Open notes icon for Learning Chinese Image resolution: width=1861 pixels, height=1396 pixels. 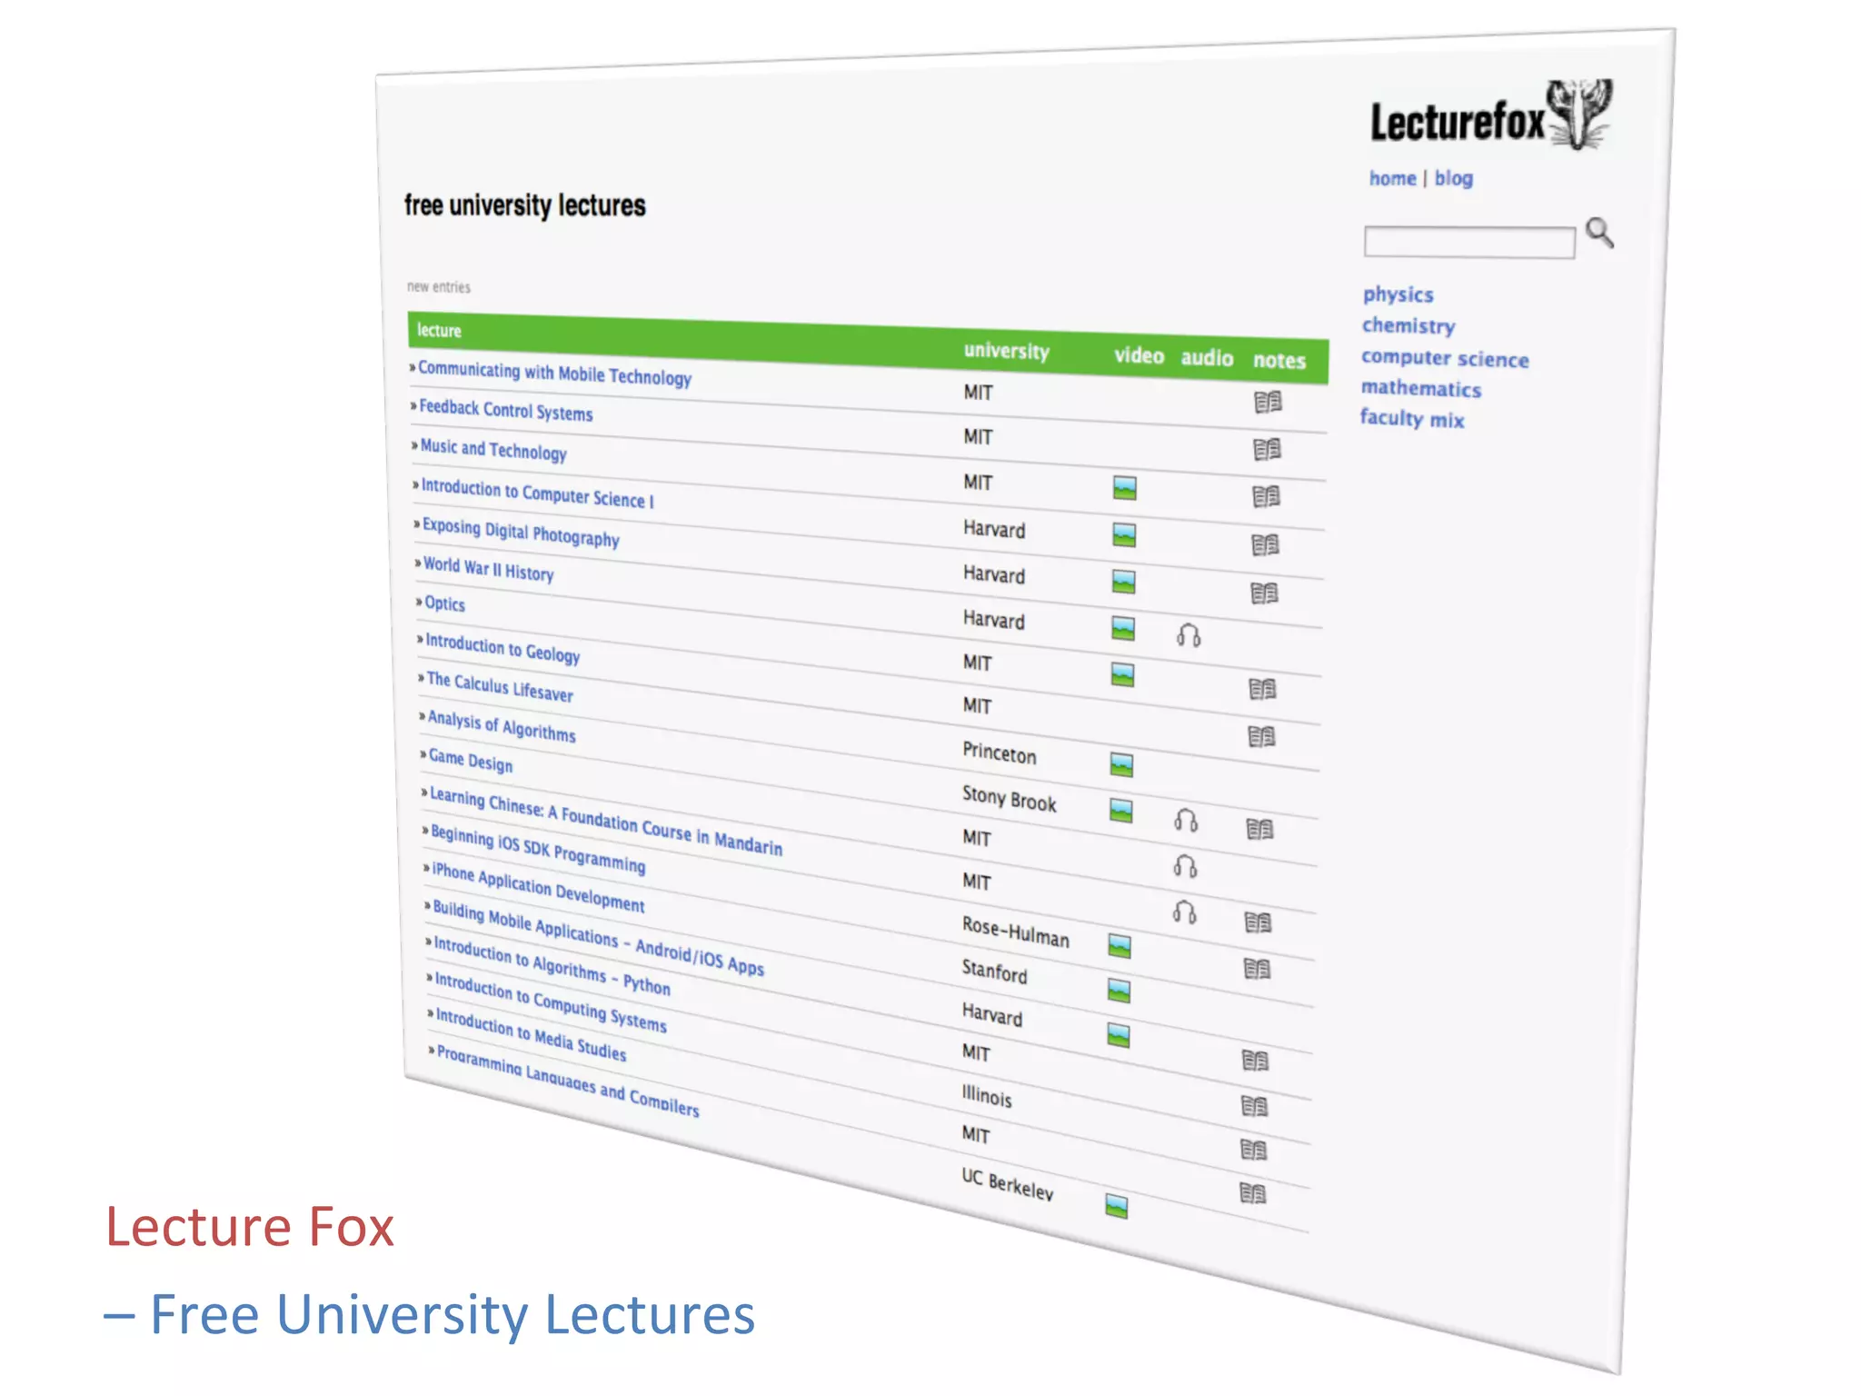tap(1258, 922)
